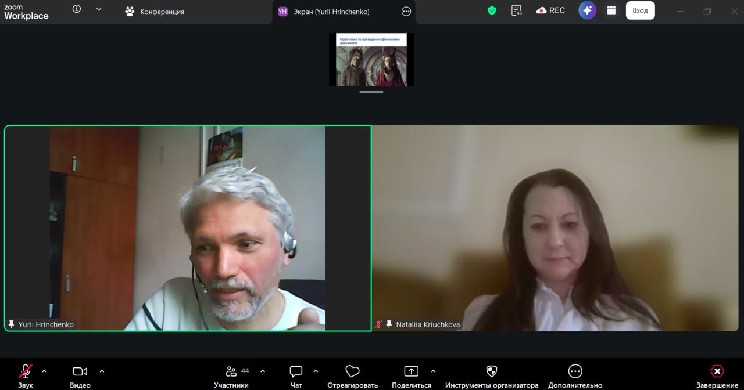Screen dimensions: 744x390
Task: Click the REC recording indicator
Action: tap(550, 10)
